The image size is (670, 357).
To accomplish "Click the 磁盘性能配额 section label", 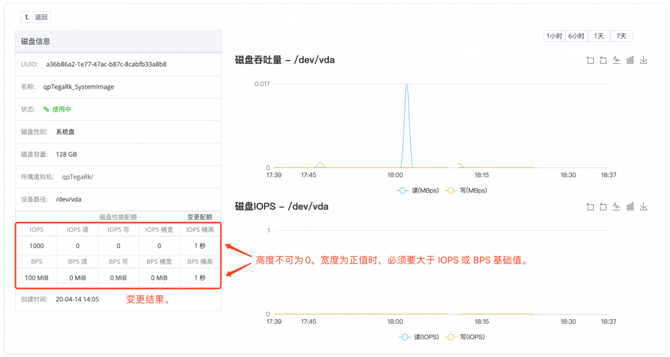I will [x=118, y=217].
